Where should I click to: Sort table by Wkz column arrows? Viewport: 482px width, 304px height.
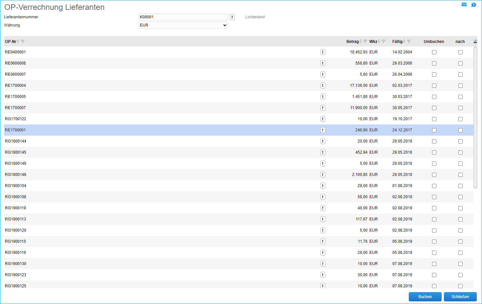coord(379,41)
